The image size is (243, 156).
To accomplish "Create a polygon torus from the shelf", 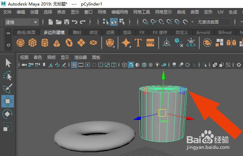I will coord(69,43).
